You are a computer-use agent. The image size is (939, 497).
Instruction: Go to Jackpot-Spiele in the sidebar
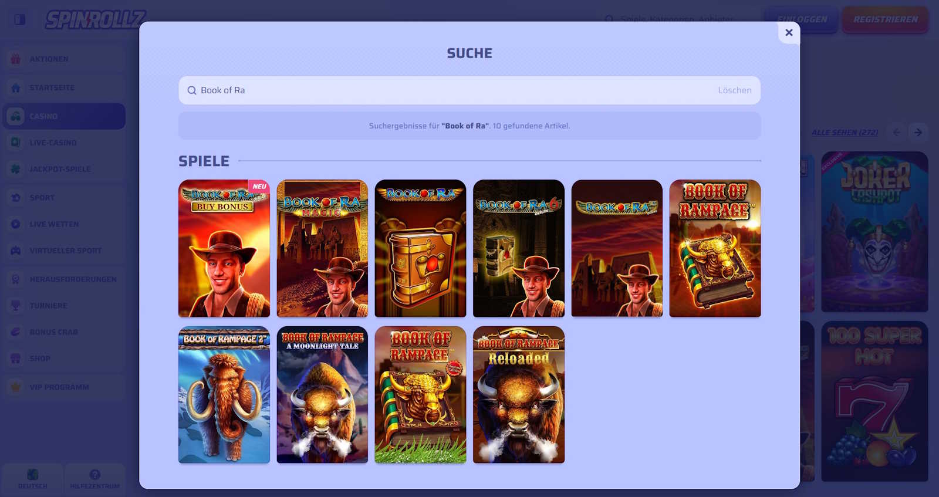click(x=60, y=169)
